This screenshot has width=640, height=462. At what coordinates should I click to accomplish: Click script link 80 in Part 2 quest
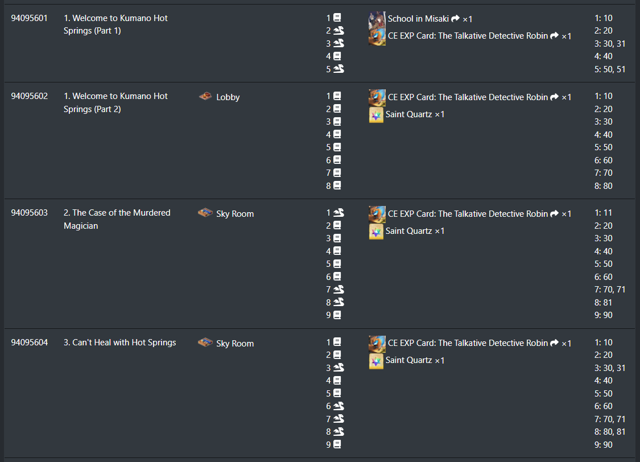click(x=608, y=185)
